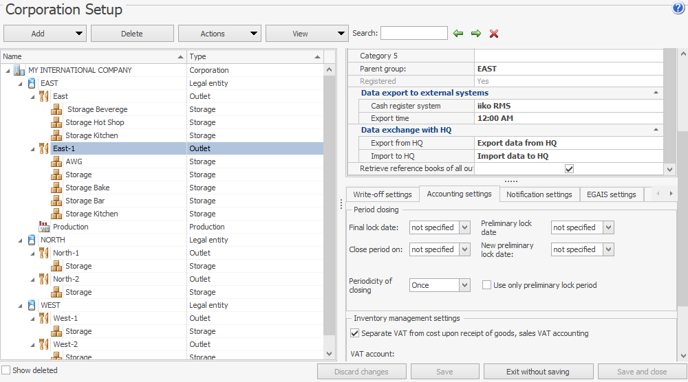Open the Notification settings tab
This screenshot has height=382, width=688.
click(x=539, y=194)
